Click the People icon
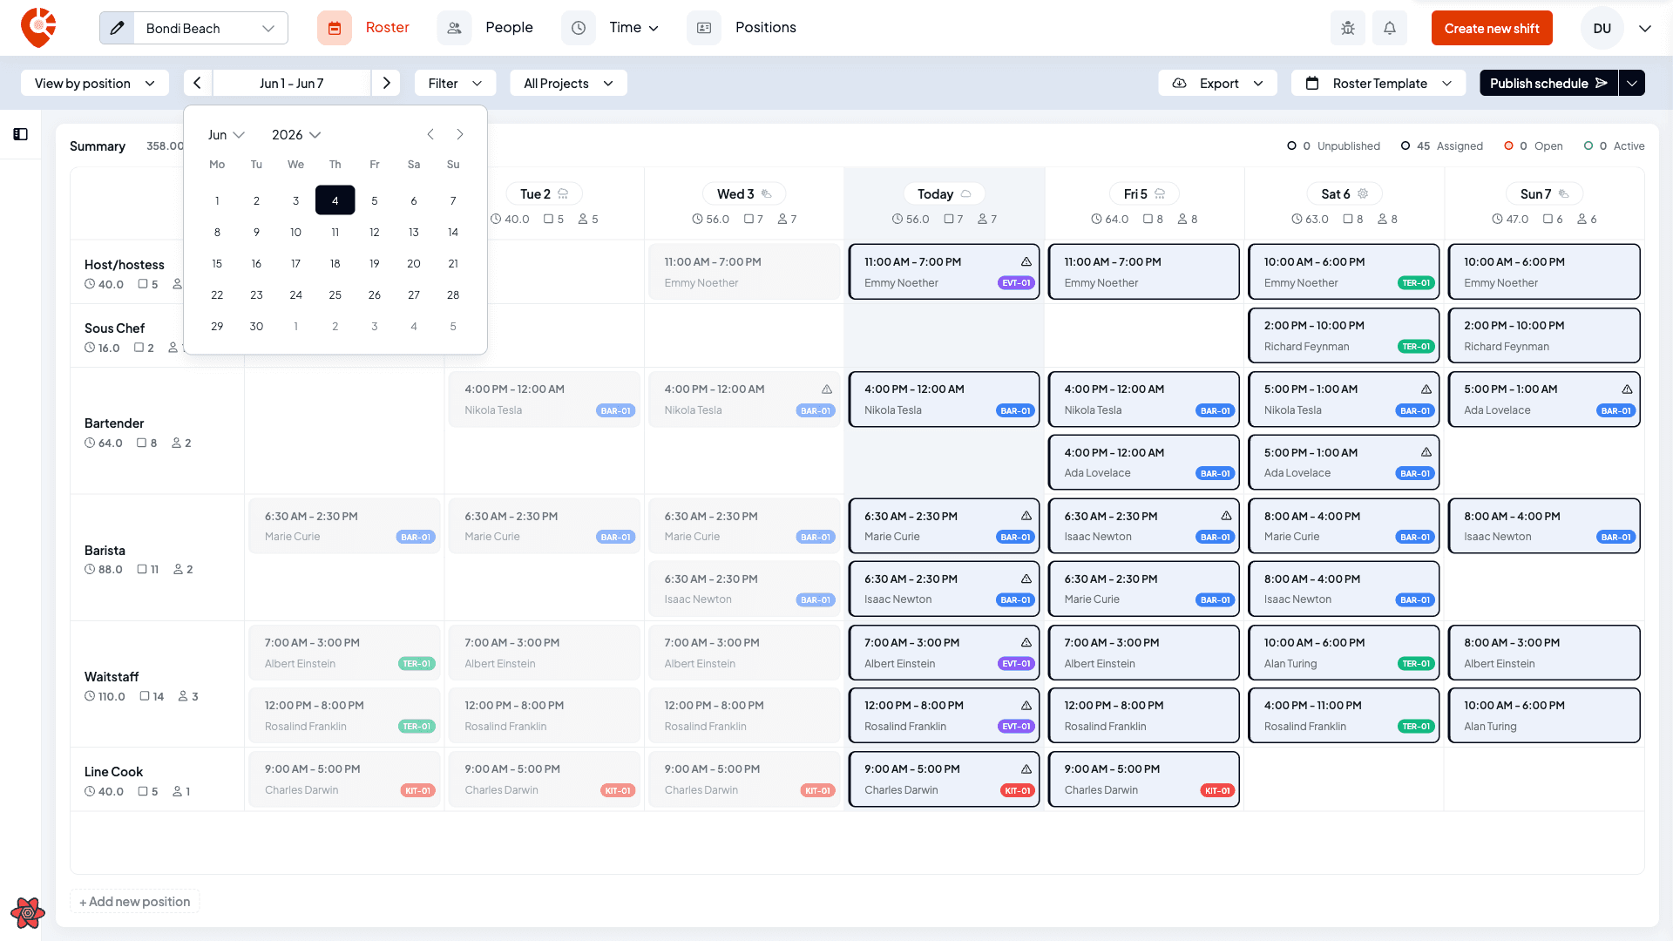This screenshot has width=1673, height=941. (x=454, y=28)
